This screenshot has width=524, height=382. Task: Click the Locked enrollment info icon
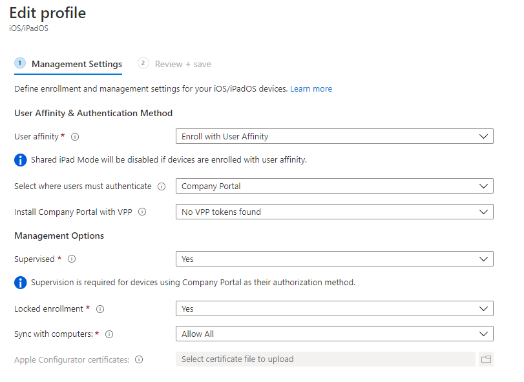pos(100,309)
